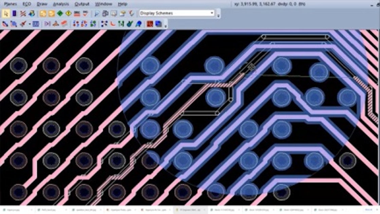Click the purple triangle-and-bar toolbar icon
The image size is (380, 214).
click(48, 24)
